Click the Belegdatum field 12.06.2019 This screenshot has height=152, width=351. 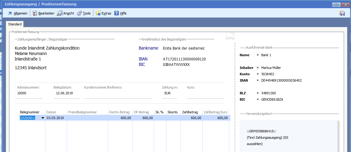pos(65,93)
